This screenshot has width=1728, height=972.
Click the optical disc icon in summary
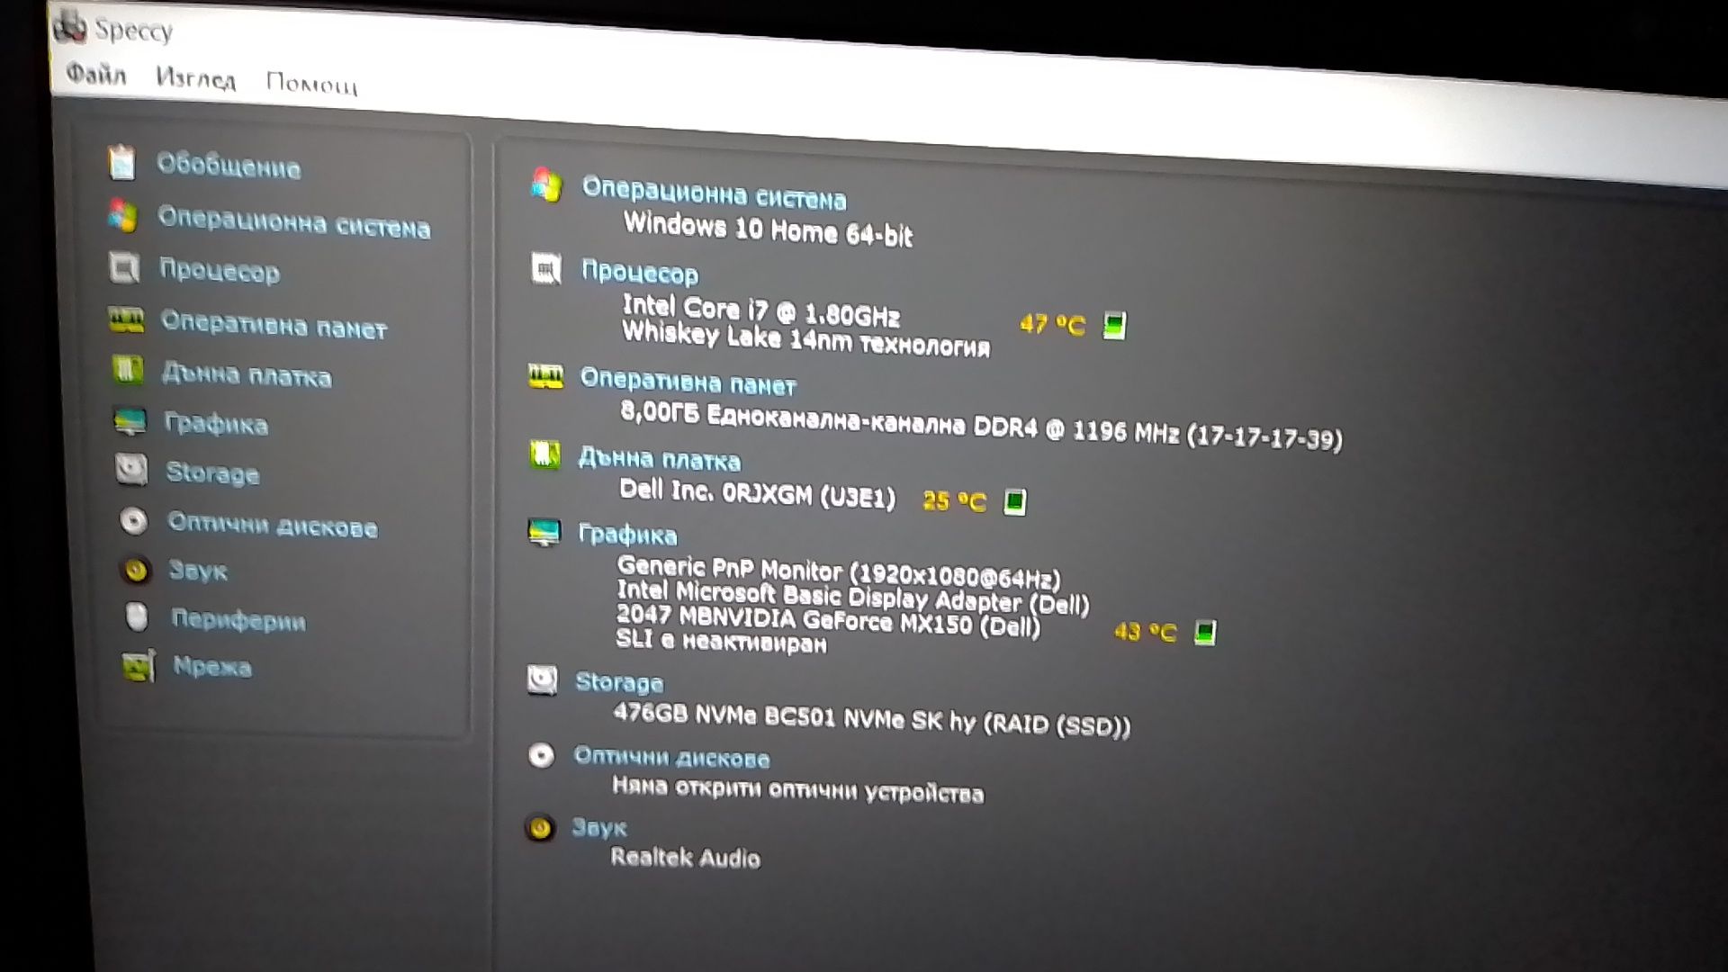point(541,755)
